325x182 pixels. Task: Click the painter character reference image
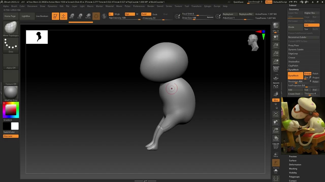pyautogui.click(x=303, y=126)
